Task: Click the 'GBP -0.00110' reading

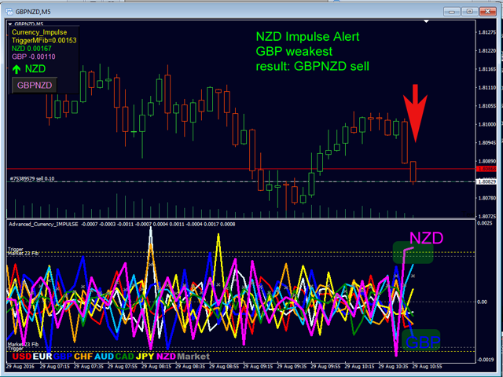Action: coord(33,57)
